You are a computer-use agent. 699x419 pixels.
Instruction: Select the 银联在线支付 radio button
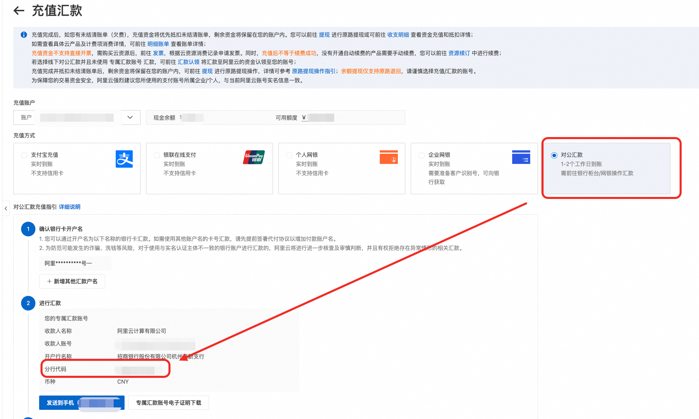click(x=157, y=155)
